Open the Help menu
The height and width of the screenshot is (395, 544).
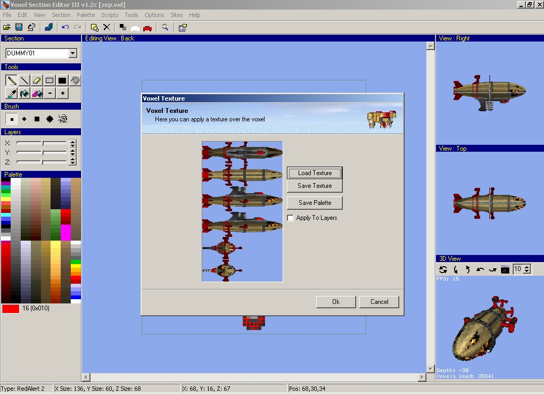(195, 15)
